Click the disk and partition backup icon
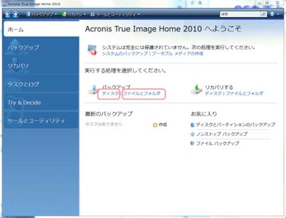The height and width of the screenshot is (218, 286). [192, 125]
